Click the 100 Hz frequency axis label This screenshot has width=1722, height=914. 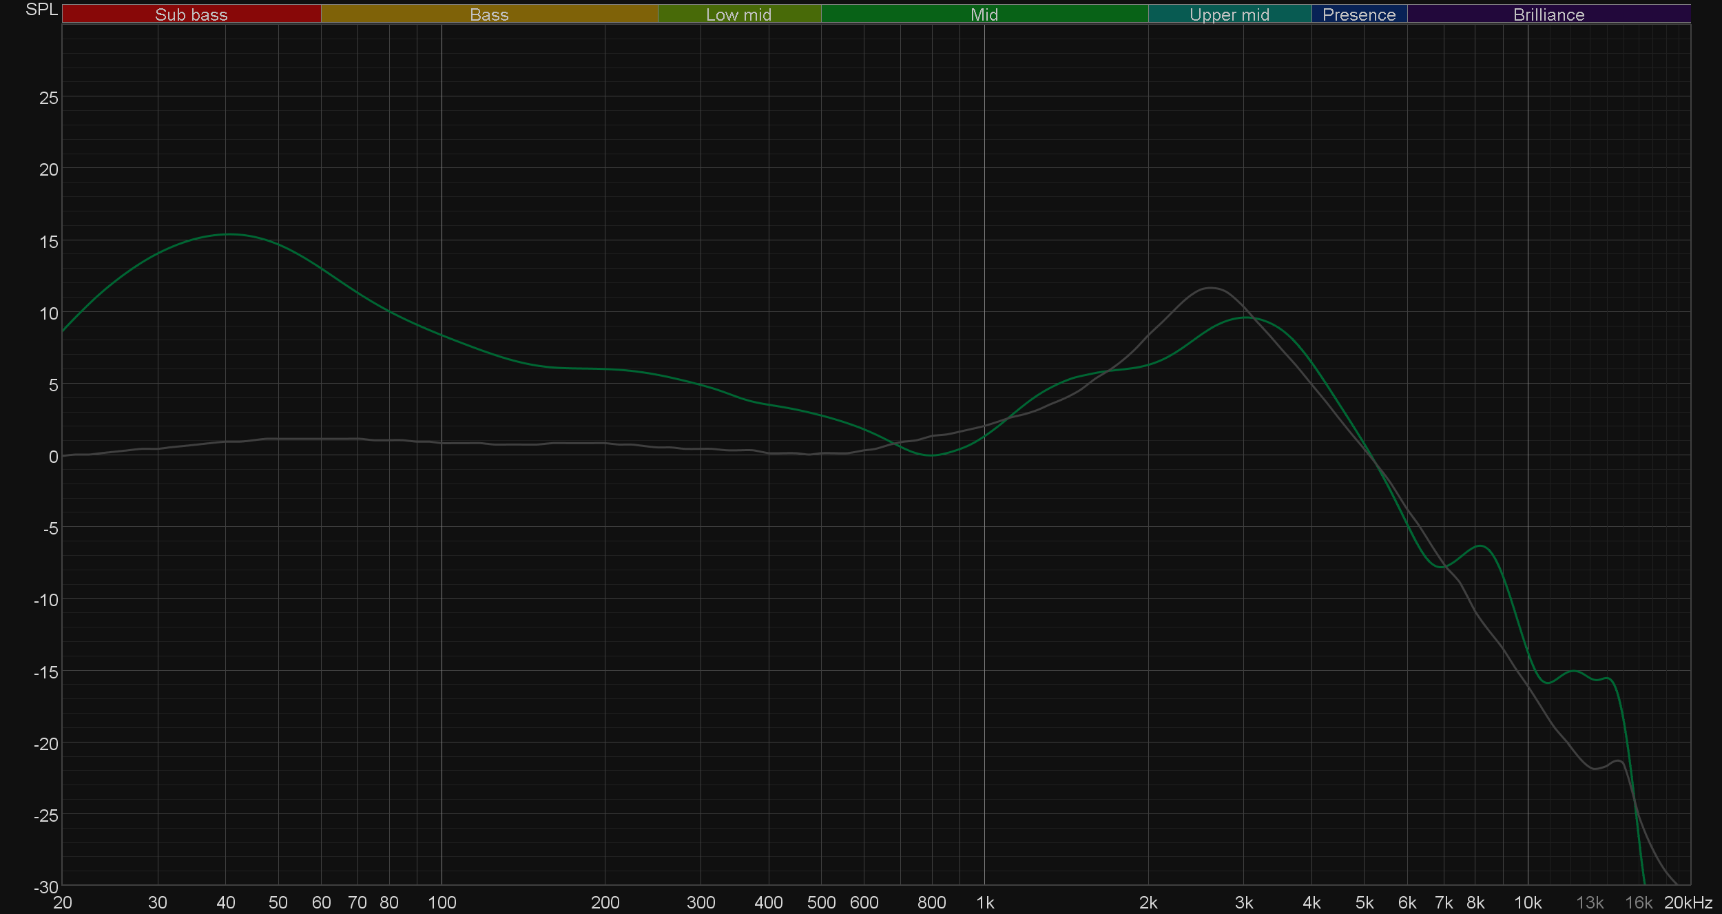coord(442,902)
